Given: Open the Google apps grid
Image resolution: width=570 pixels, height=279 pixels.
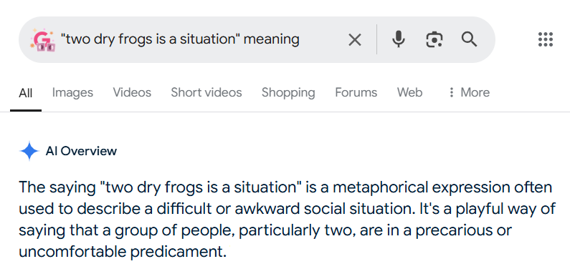Looking at the screenshot, I should point(546,39).
